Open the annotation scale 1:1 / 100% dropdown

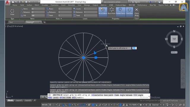pyautogui.click(x=134, y=105)
